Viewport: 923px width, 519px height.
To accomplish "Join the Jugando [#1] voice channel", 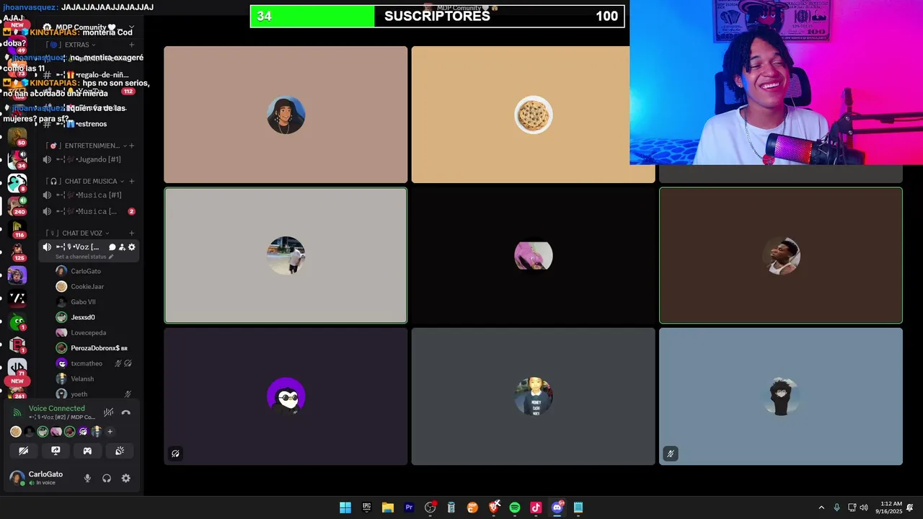I will [x=89, y=159].
